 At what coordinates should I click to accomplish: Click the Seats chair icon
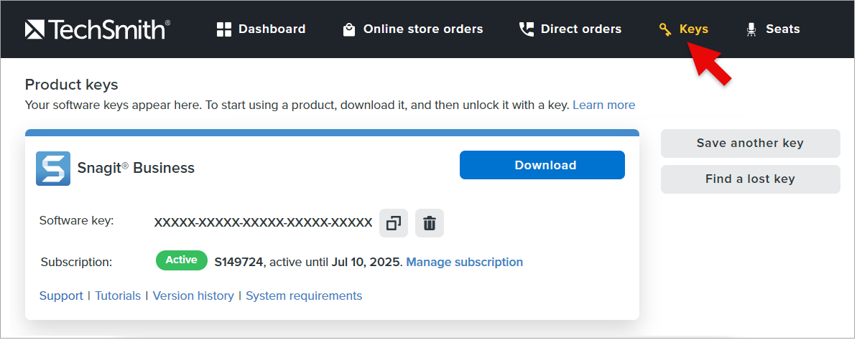point(751,29)
